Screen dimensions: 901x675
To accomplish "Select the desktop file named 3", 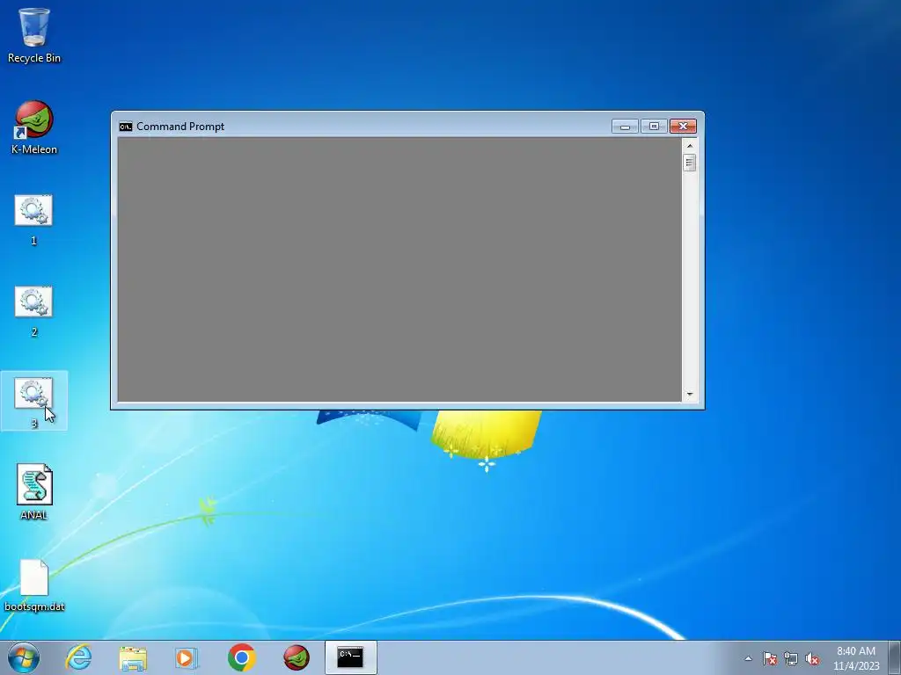I will pos(34,402).
